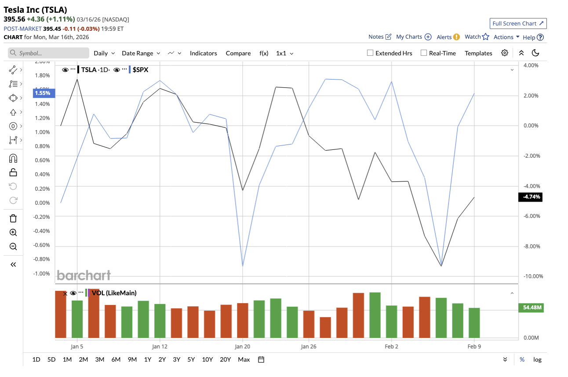The image size is (568, 377).
Task: Select the 6M time range
Action: (116, 359)
